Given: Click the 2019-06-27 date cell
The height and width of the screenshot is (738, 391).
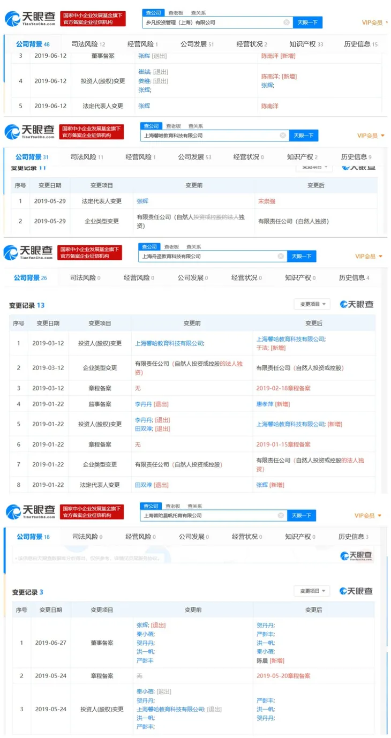Looking at the screenshot, I should click(51, 643).
